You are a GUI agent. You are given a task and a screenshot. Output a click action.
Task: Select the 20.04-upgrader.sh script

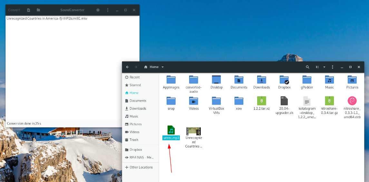click(284, 105)
